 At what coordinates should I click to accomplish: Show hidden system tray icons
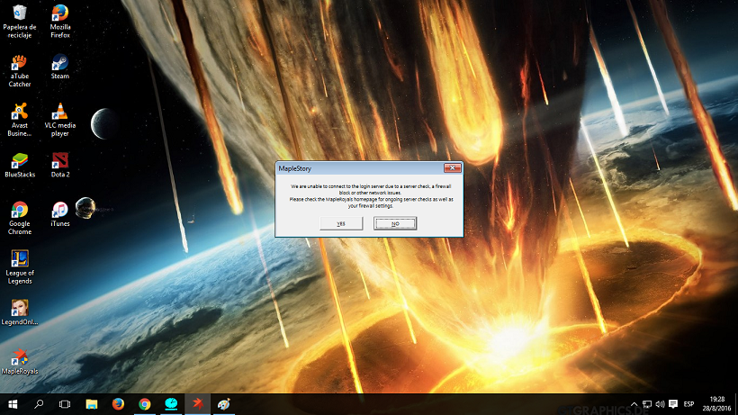[633, 404]
